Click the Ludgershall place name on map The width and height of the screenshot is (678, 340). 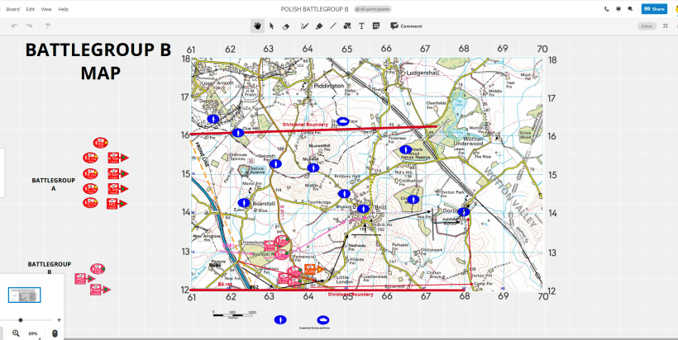(423, 73)
